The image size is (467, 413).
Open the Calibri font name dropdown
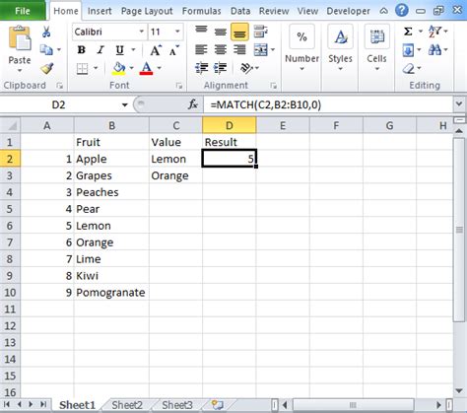(142, 32)
